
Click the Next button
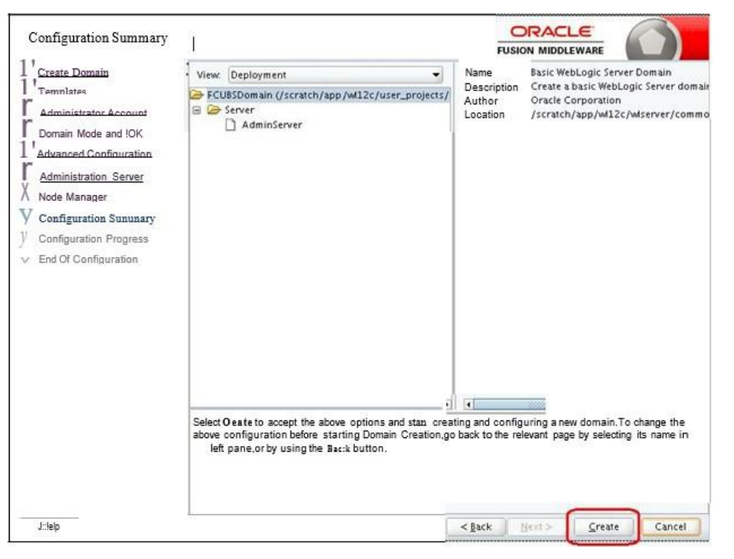(x=536, y=527)
